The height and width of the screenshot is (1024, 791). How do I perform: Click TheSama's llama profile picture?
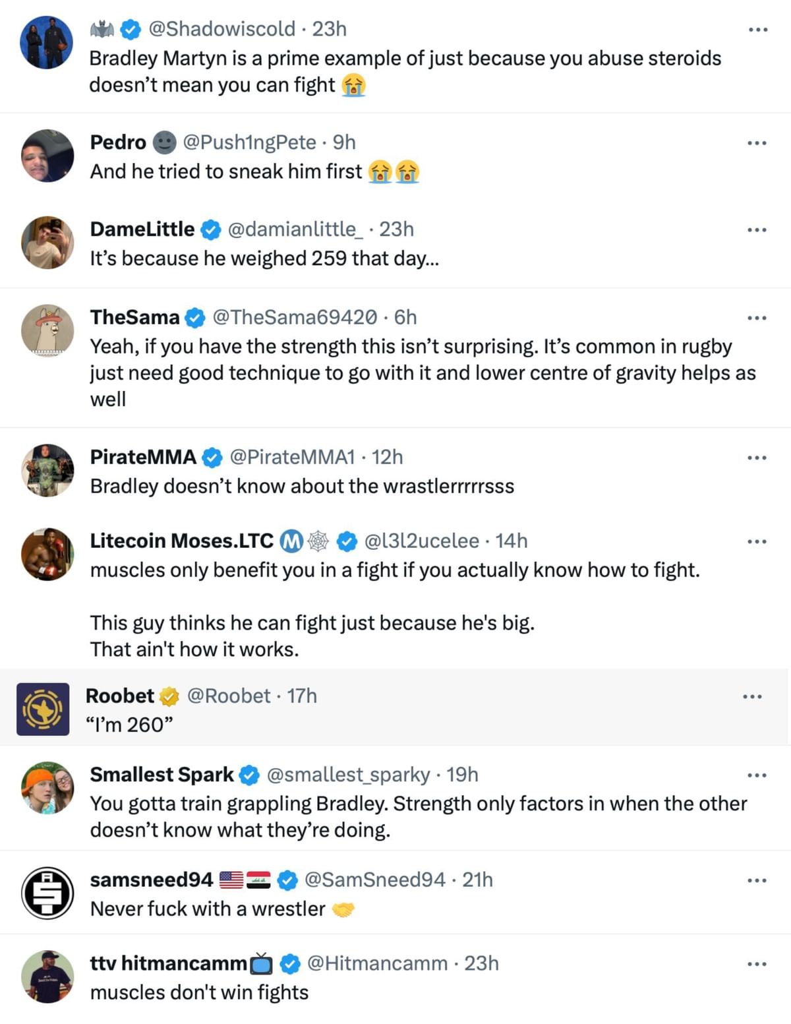[47, 330]
